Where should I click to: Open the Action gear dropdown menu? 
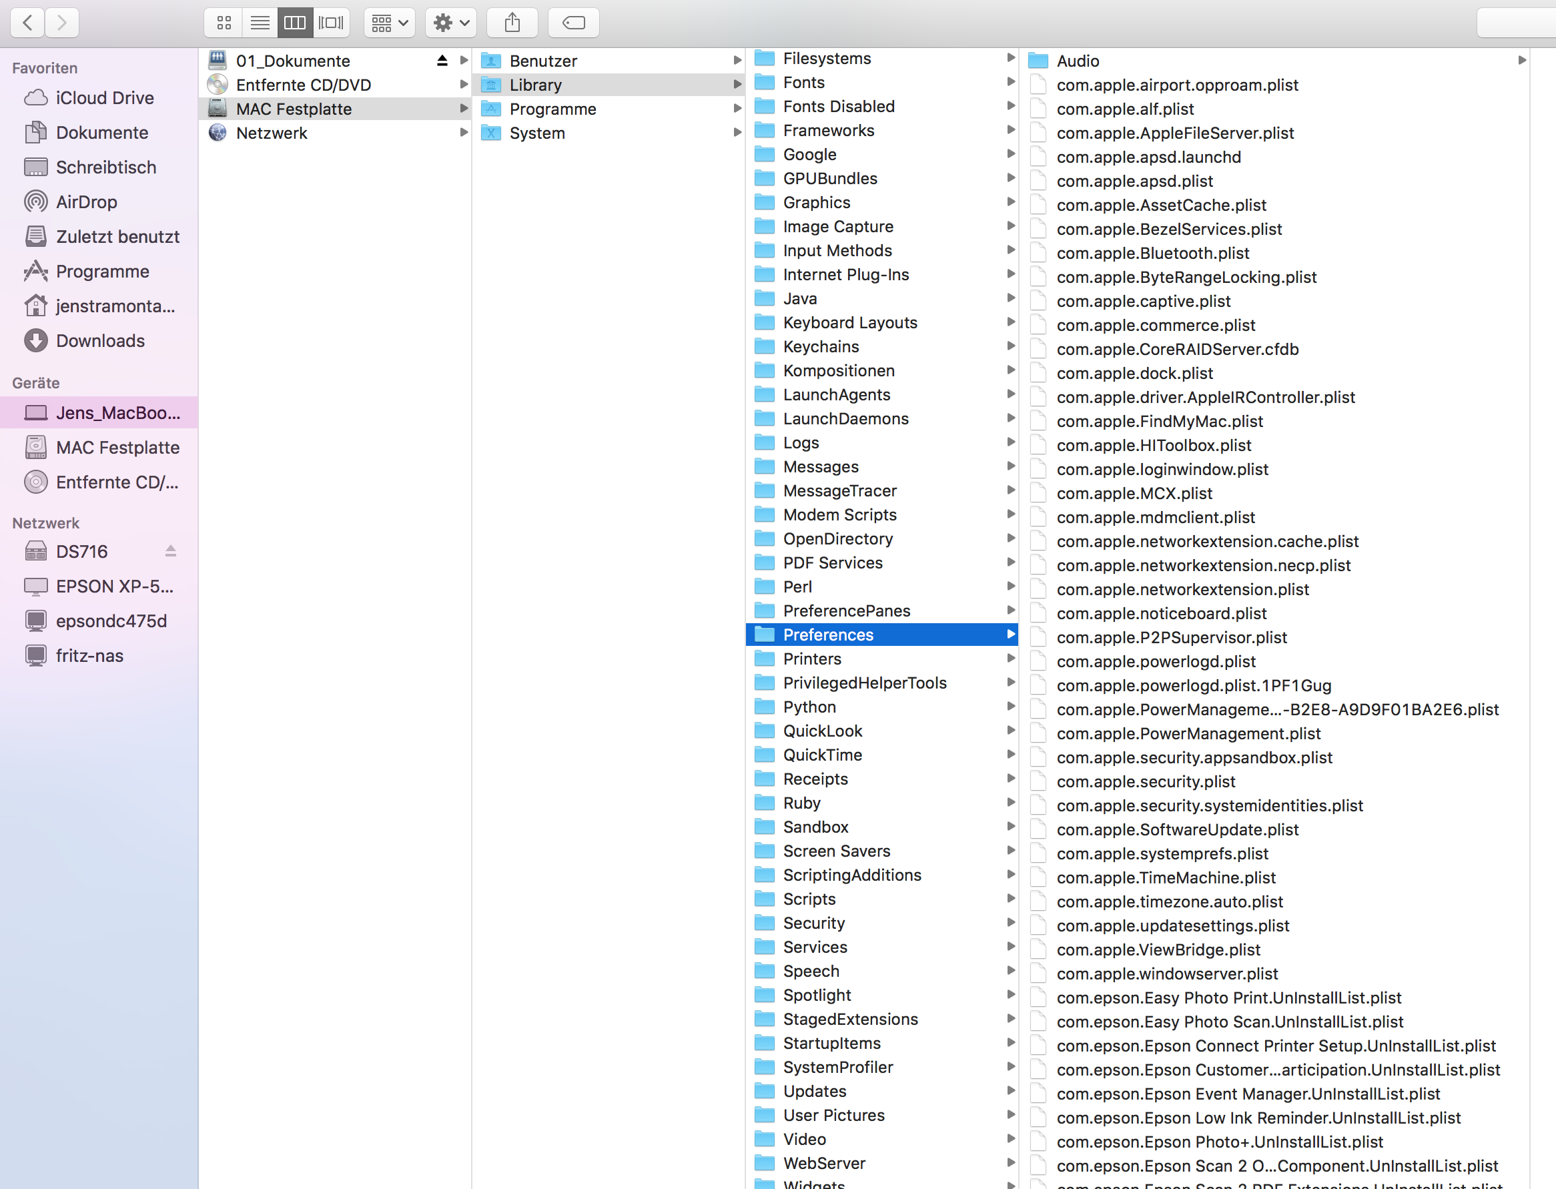click(451, 23)
